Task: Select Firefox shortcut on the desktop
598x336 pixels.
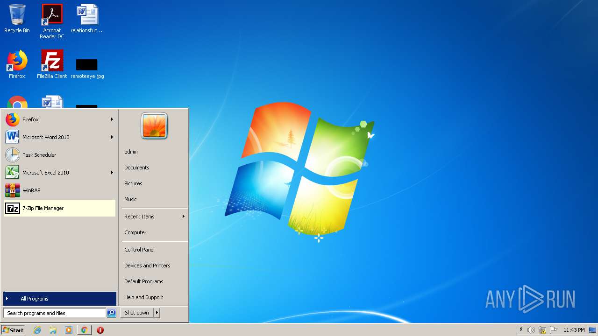Action: click(17, 64)
